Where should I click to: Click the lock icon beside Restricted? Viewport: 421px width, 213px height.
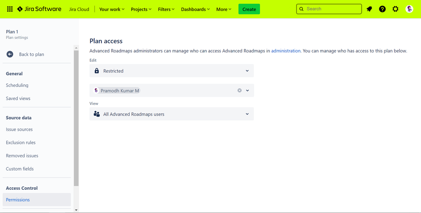point(97,71)
